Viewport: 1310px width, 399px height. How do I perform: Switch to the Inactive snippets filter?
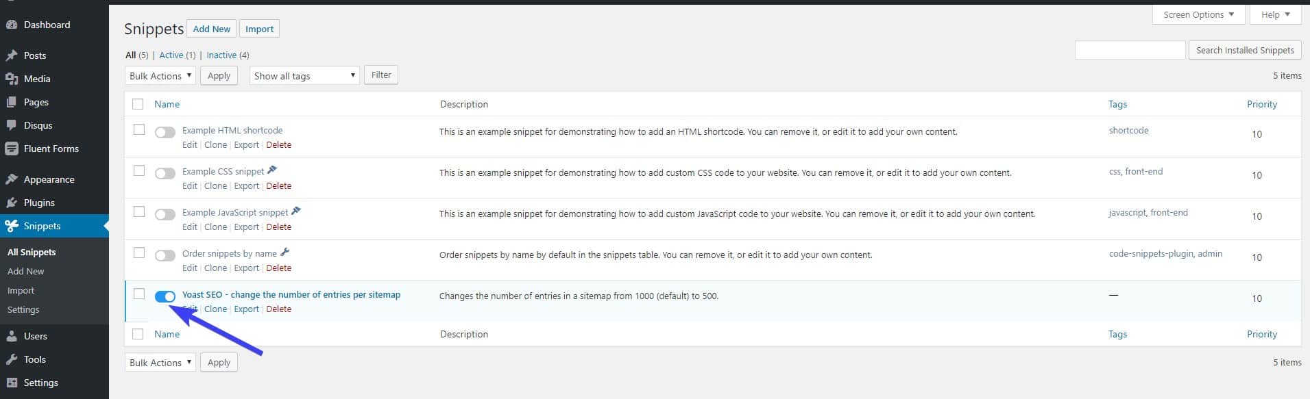pos(221,55)
